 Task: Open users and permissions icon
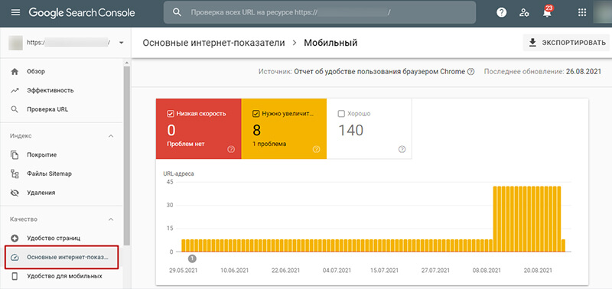524,12
